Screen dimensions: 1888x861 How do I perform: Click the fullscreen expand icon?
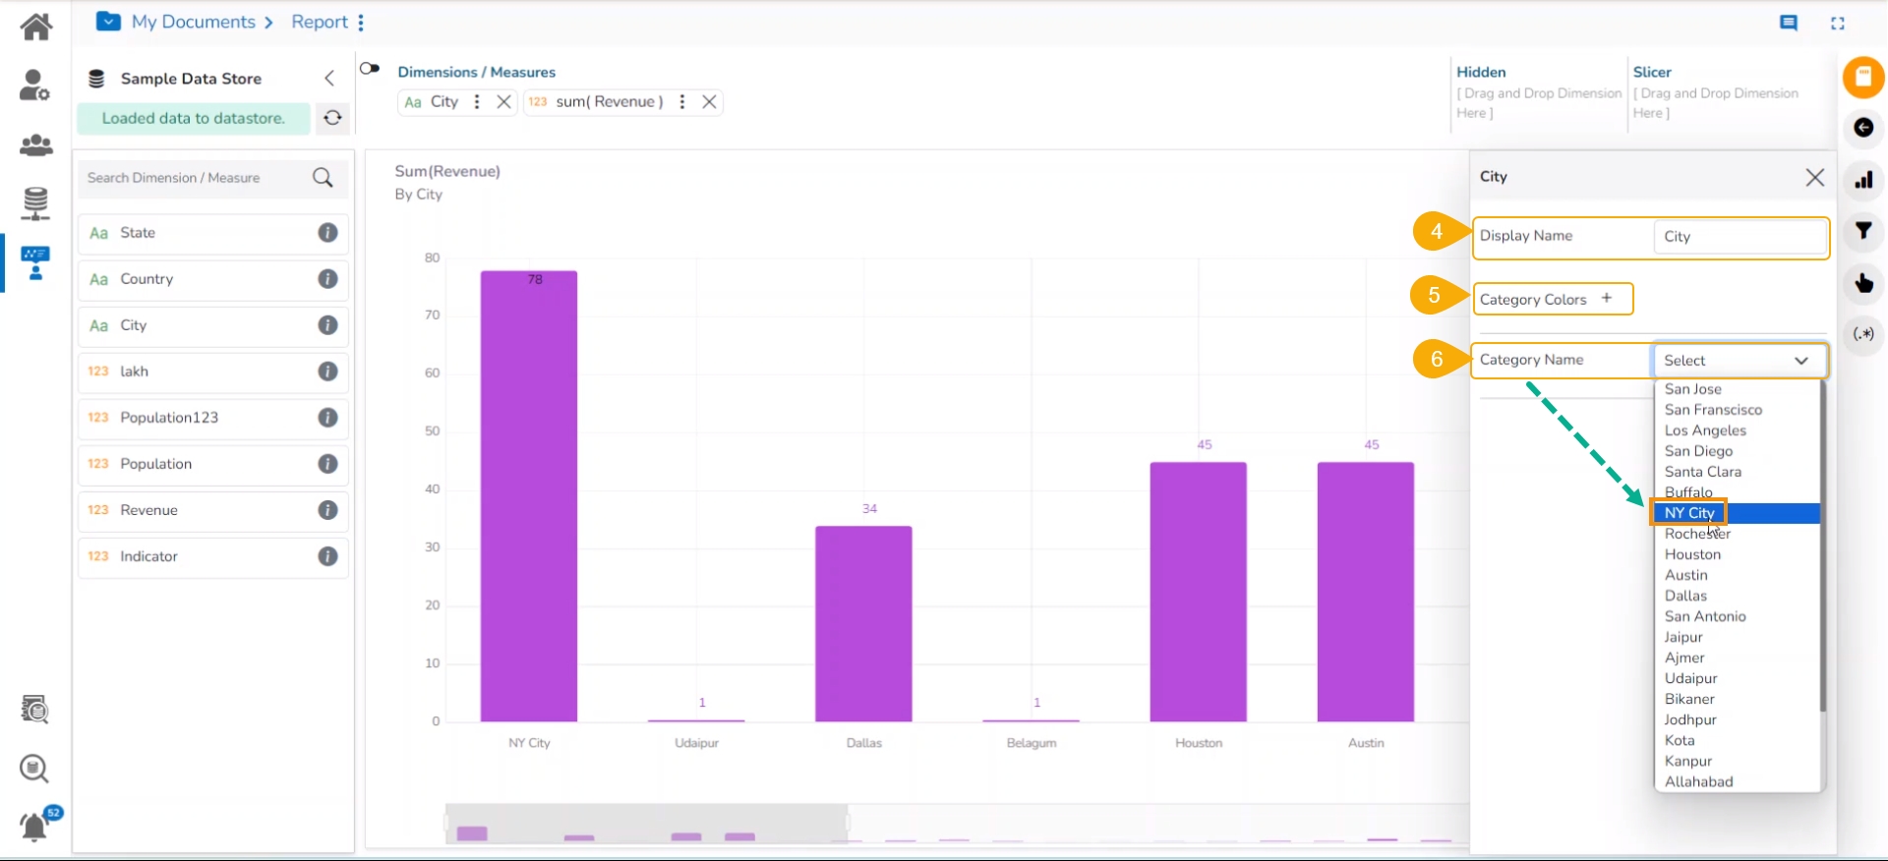pos(1837,23)
